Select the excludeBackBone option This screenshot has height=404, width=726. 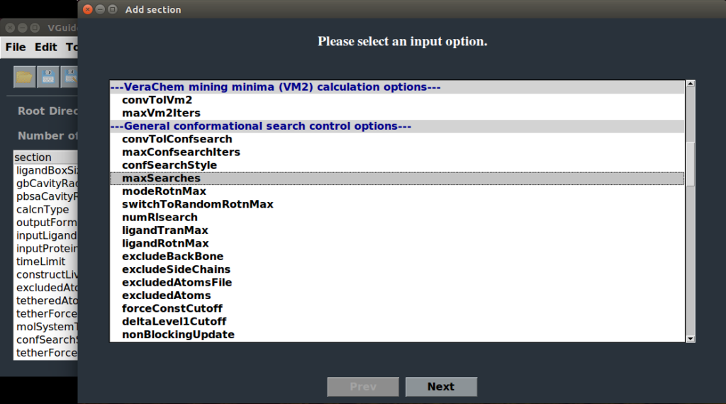click(397, 257)
